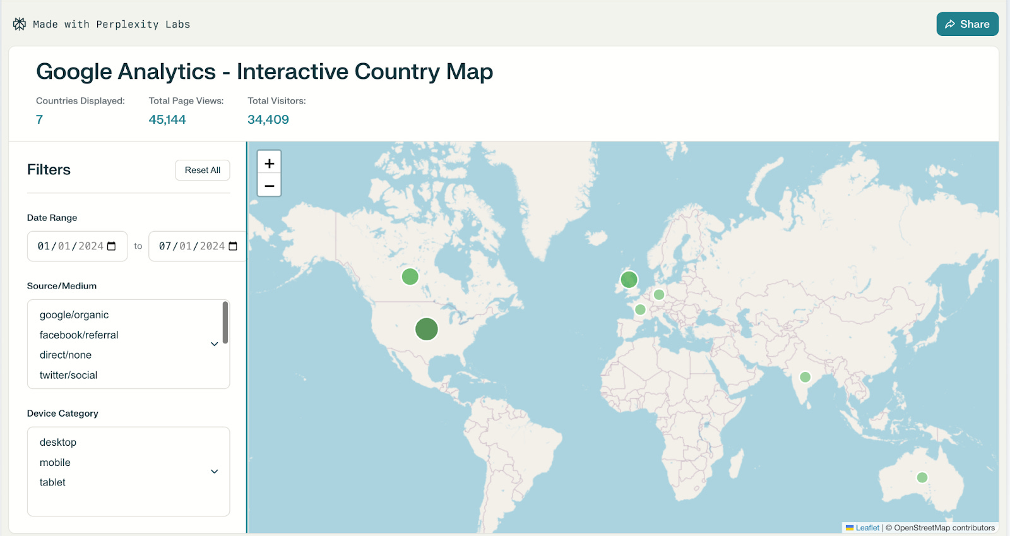Click the United States map marker
Viewport: 1010px width, 536px height.
(427, 329)
